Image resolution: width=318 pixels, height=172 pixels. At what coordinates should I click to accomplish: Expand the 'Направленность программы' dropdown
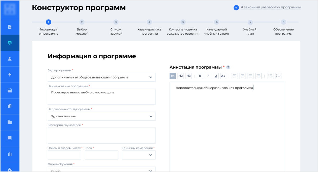(x=102, y=116)
